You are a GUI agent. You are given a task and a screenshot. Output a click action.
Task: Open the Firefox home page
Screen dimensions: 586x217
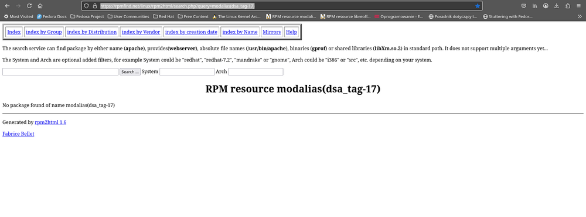click(40, 6)
